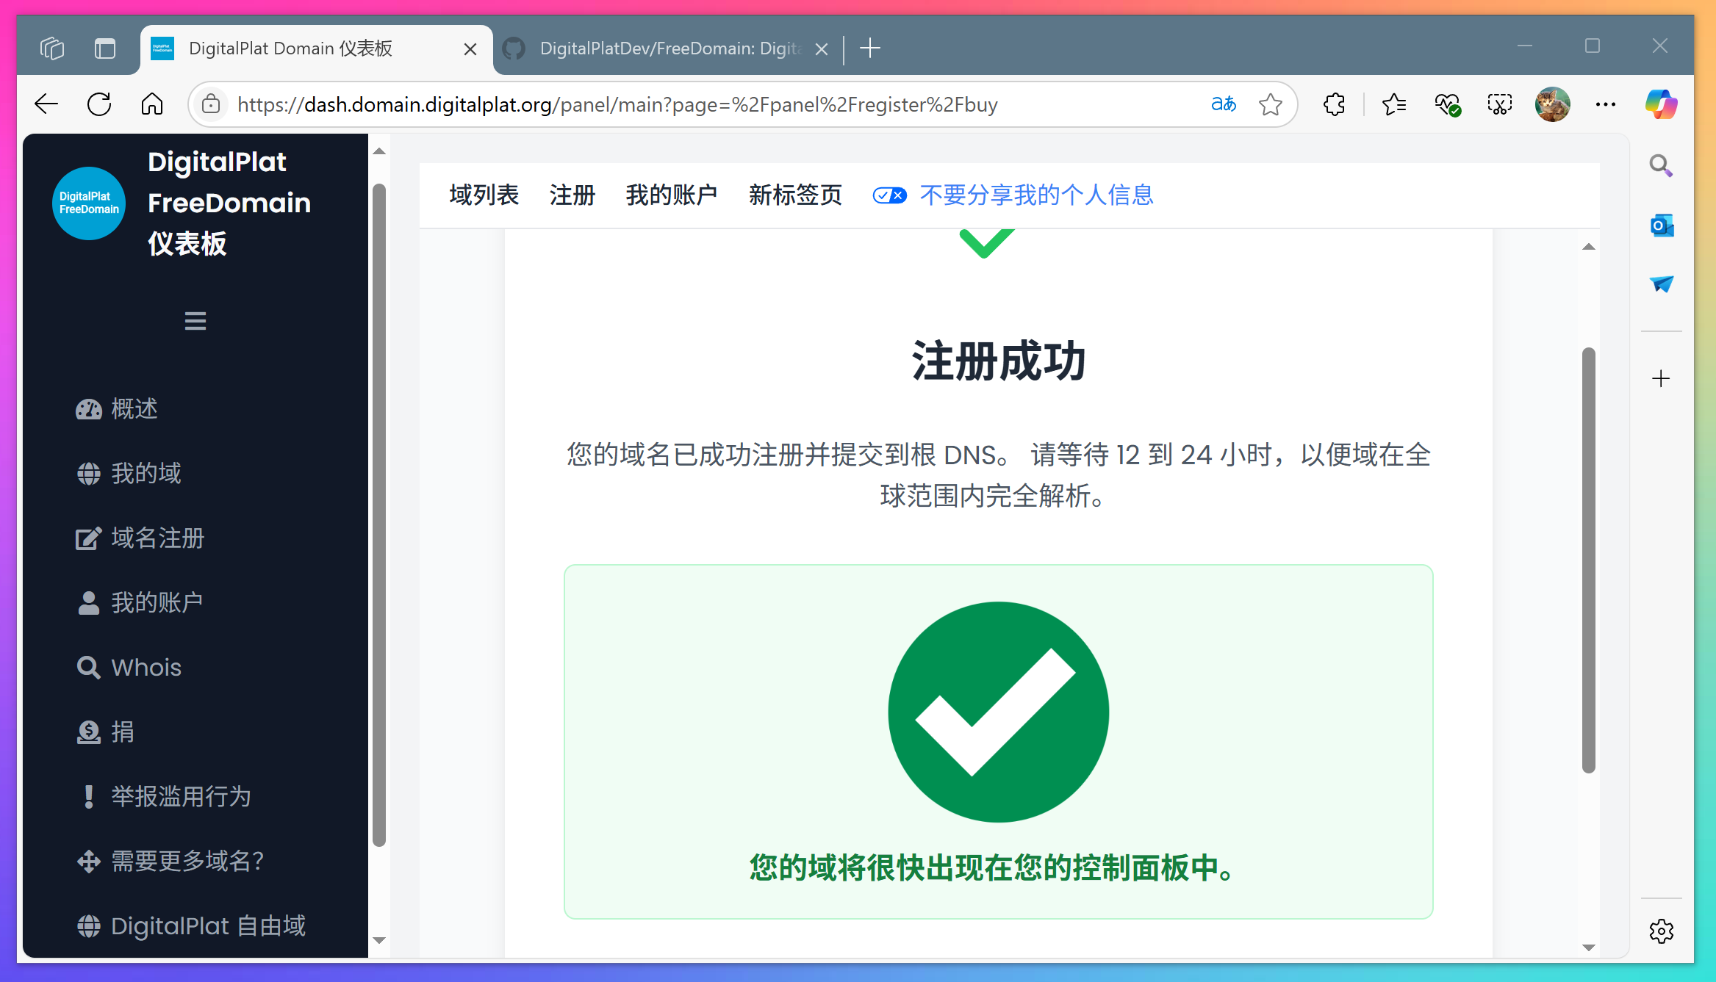1716x982 pixels.
Task: Open the Settings and more ellipsis menu
Action: click(x=1605, y=104)
